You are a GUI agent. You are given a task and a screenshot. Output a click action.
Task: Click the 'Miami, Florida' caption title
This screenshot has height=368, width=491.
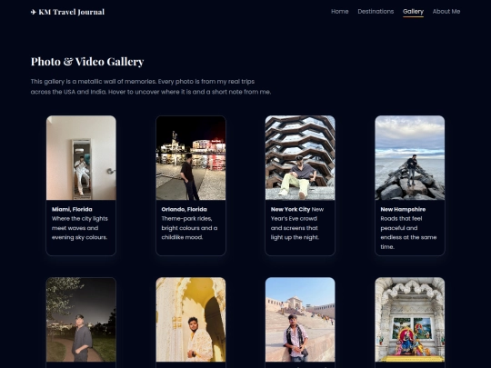72,209
